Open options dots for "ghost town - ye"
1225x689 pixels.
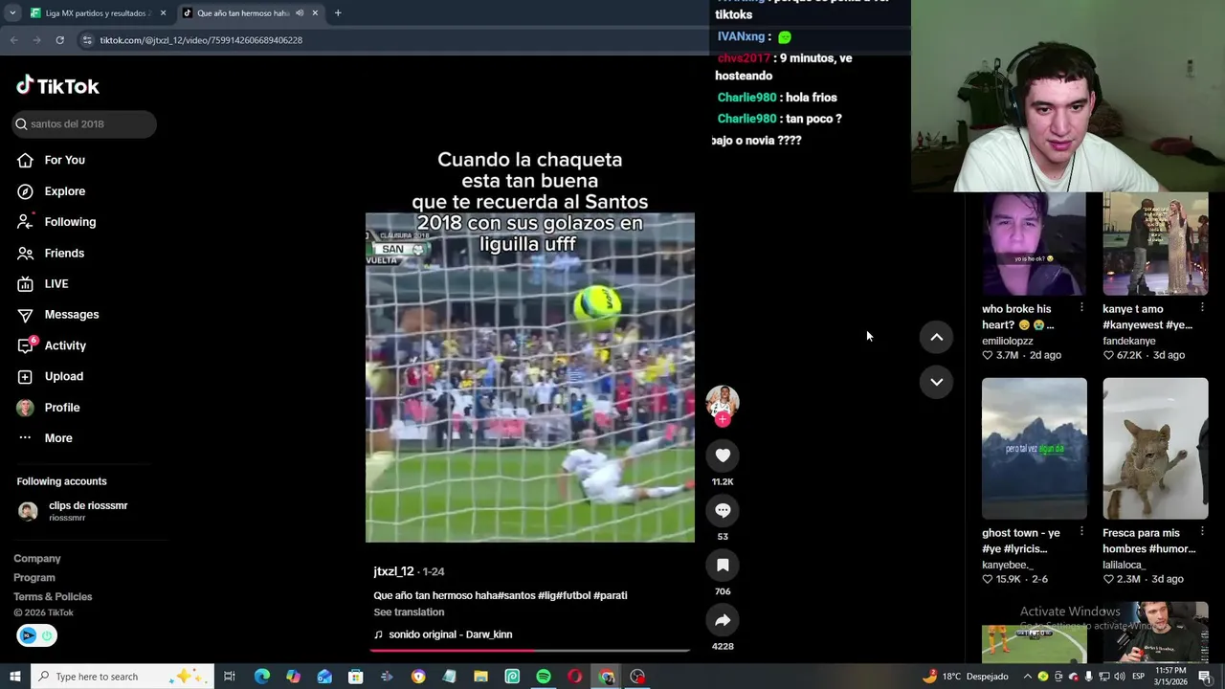(x=1081, y=531)
